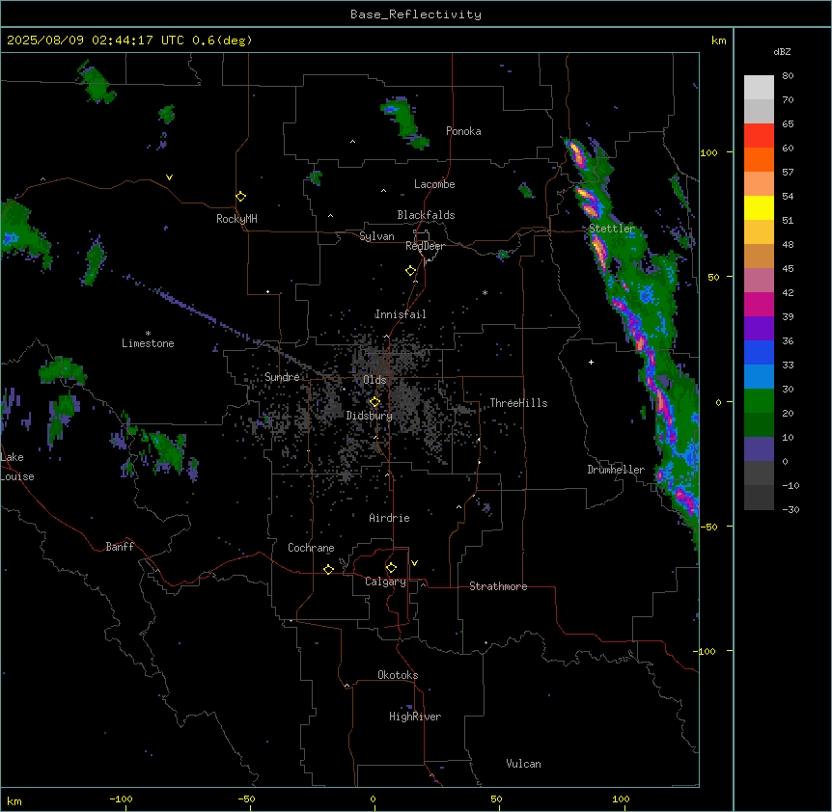832x812 pixels.
Task: Click the km label beside the timestamp bar
Action: (x=719, y=41)
